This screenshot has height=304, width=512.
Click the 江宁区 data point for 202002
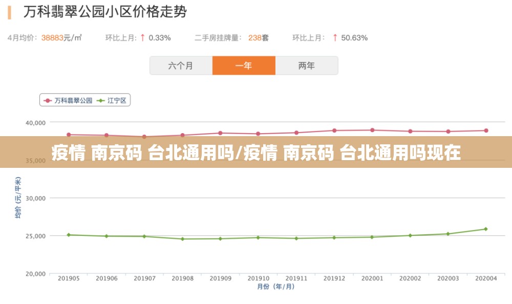(410, 235)
